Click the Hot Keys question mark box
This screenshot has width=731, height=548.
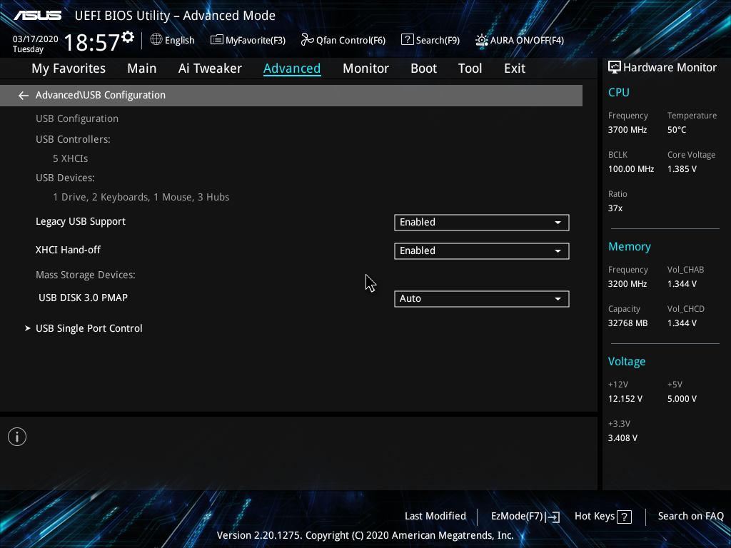624,517
